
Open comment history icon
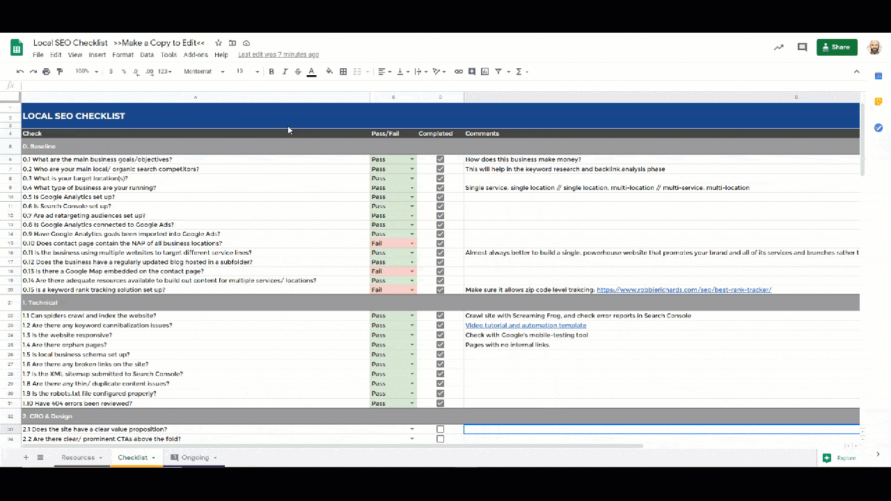pyautogui.click(x=802, y=47)
